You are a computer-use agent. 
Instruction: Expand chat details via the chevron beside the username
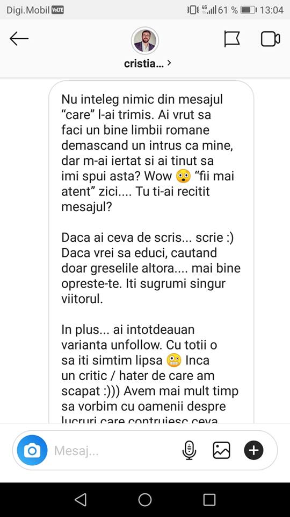(x=169, y=63)
